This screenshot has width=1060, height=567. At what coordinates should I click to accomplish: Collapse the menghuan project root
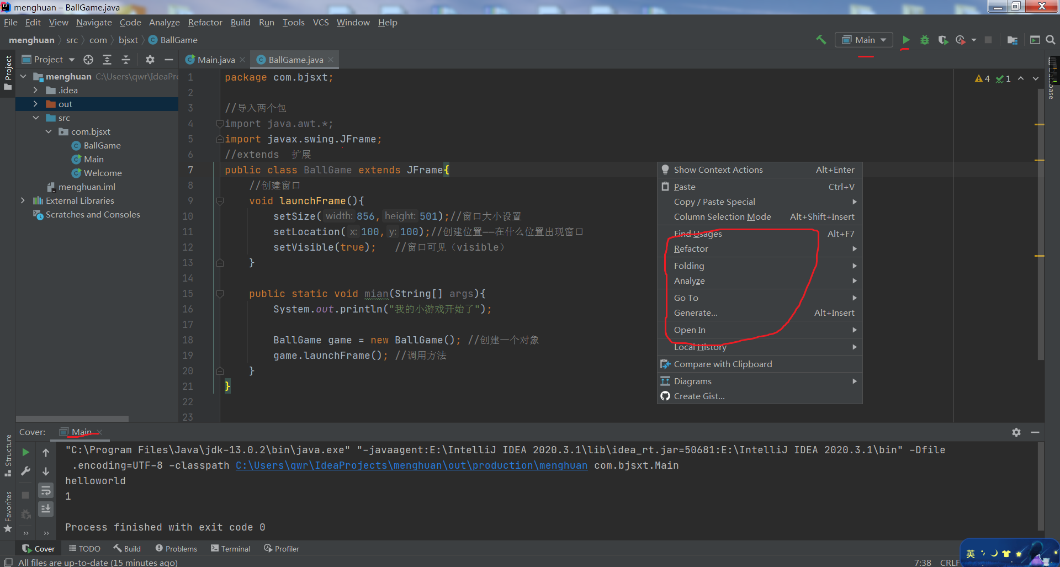(x=23, y=76)
